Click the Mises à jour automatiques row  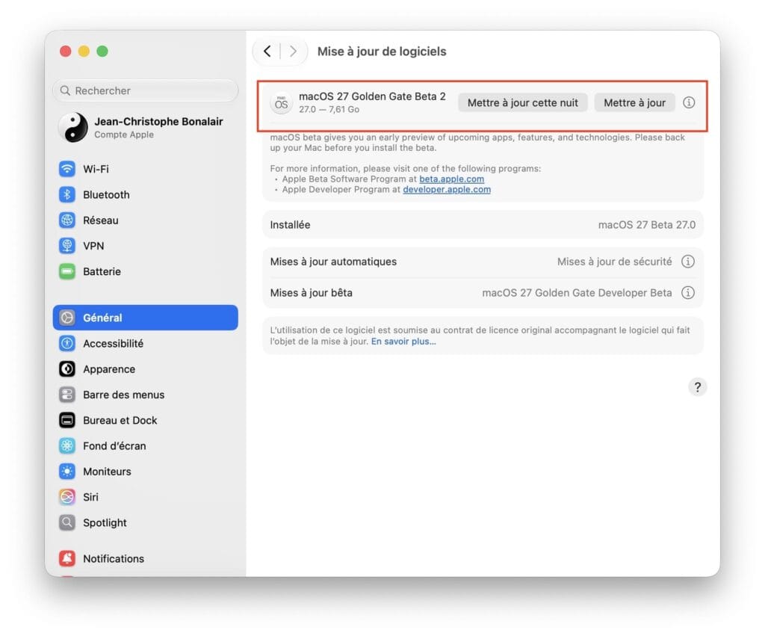coord(483,262)
